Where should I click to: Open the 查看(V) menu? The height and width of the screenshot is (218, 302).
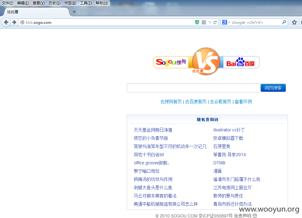(x=39, y=3)
